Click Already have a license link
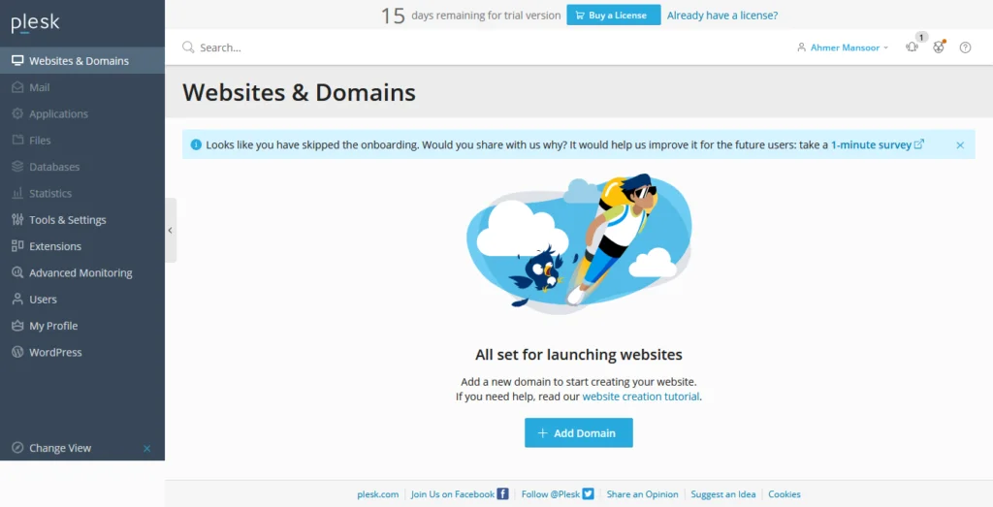Image resolution: width=993 pixels, height=507 pixels. click(x=721, y=16)
